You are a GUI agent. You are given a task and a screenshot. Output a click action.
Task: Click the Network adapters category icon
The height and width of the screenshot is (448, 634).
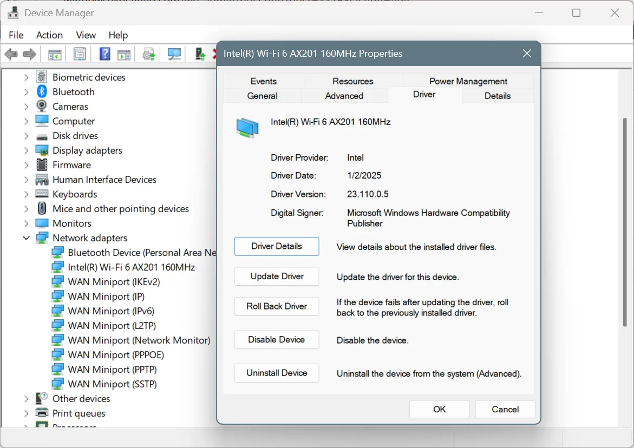tap(42, 238)
